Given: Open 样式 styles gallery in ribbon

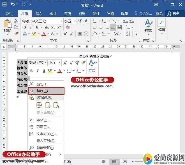Looking at the screenshot, I should [x=148, y=27].
